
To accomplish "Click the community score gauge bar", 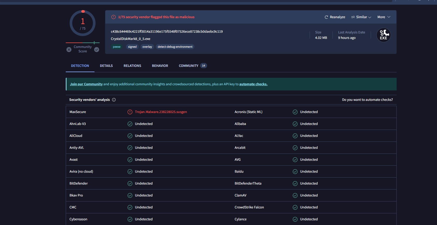I will (83, 43).
